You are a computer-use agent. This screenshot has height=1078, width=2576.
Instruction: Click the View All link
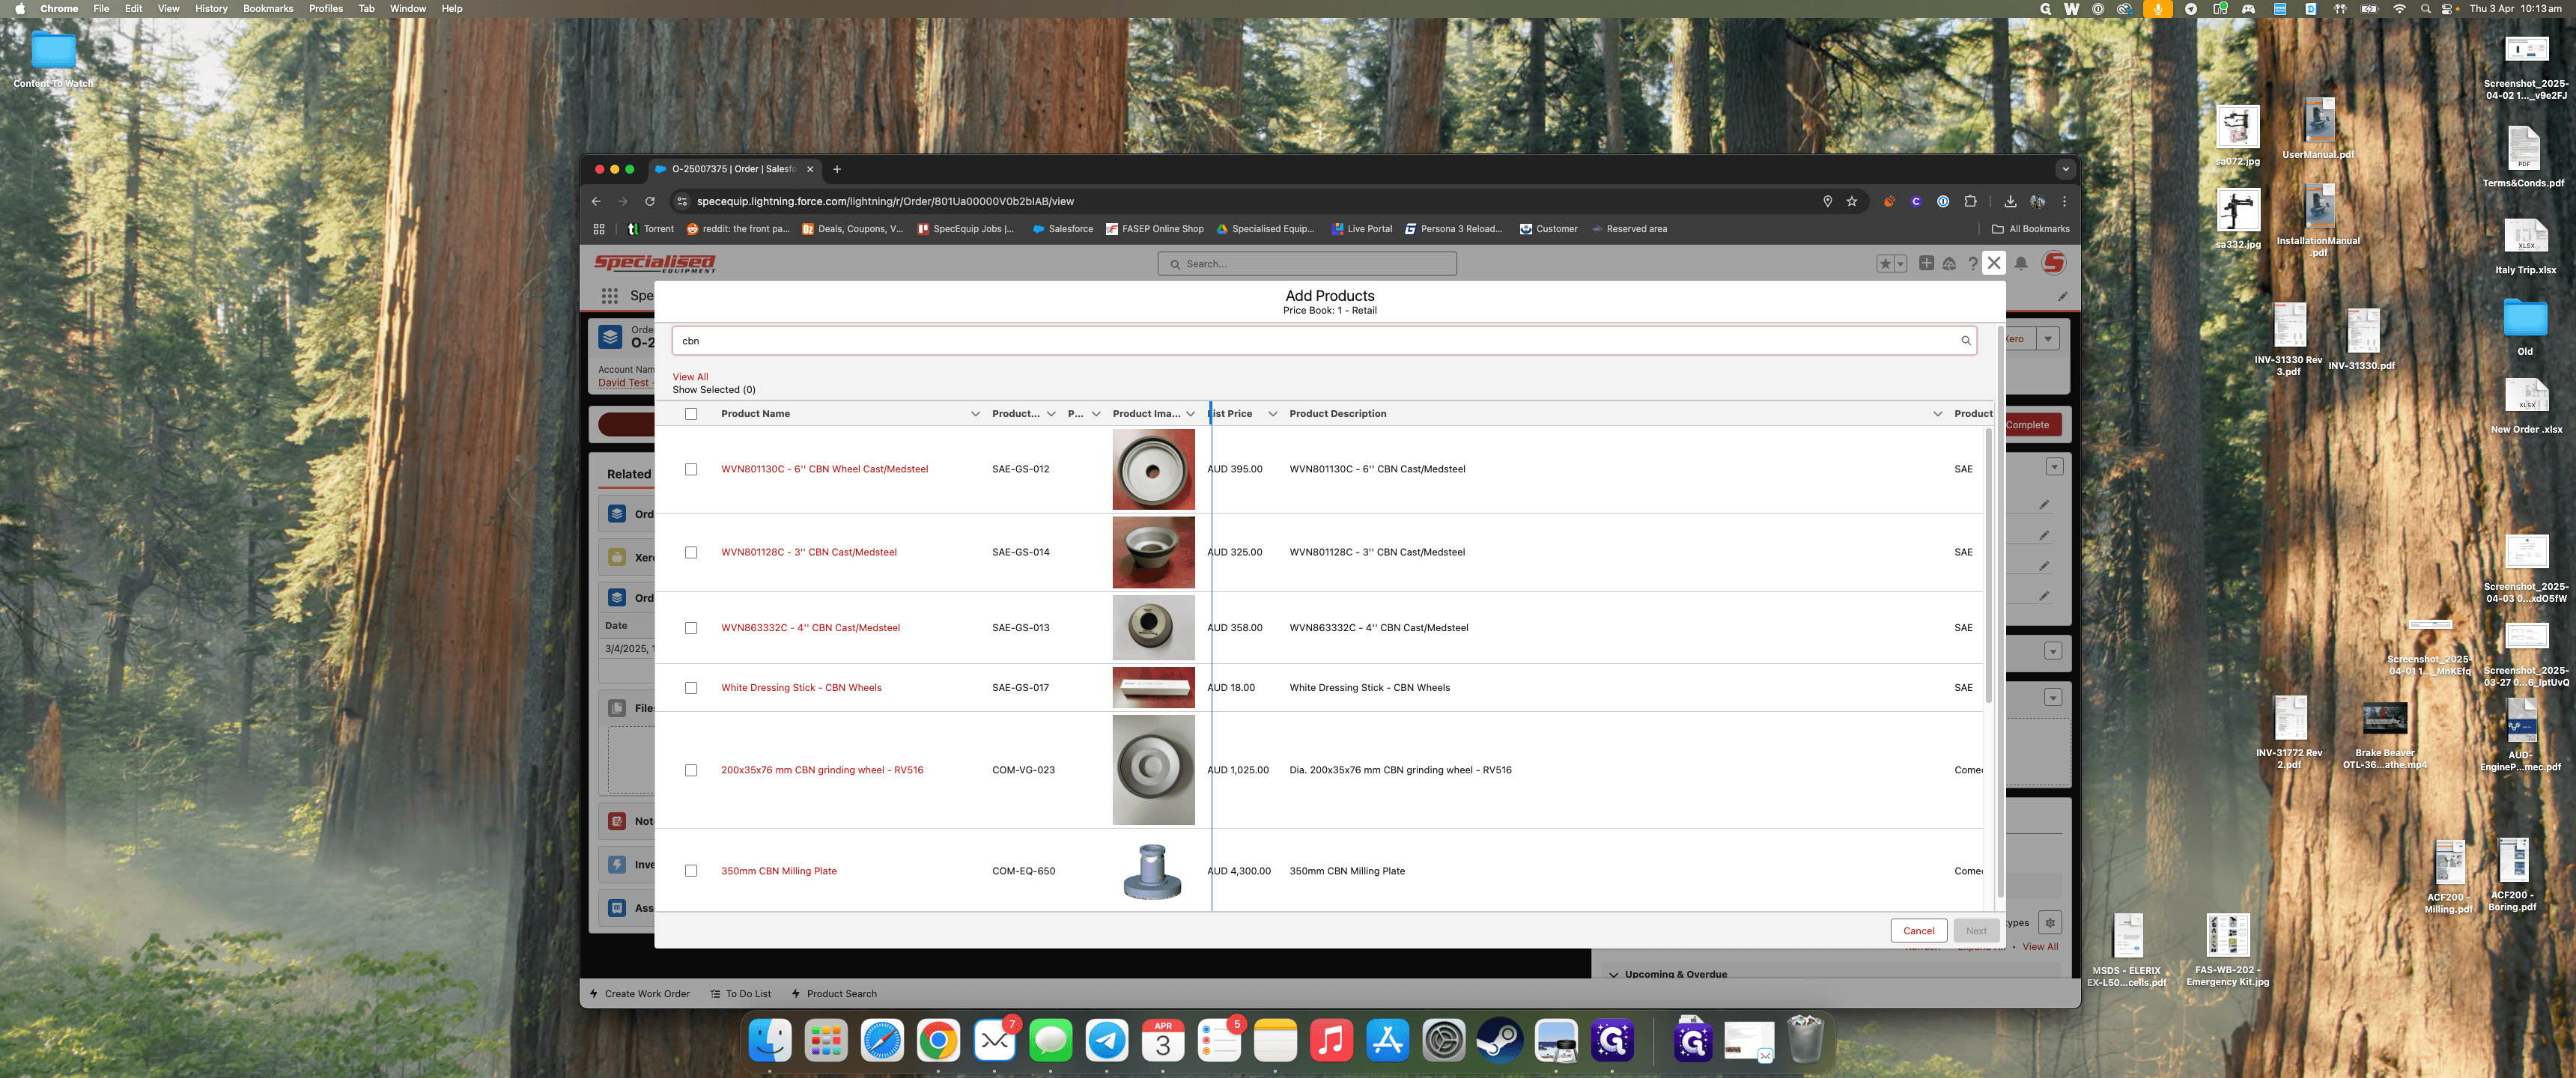click(x=690, y=377)
